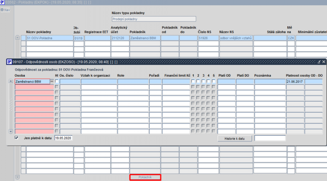Click the Platí OD field in first row
The width and height of the screenshot is (327, 181).
point(226,82)
